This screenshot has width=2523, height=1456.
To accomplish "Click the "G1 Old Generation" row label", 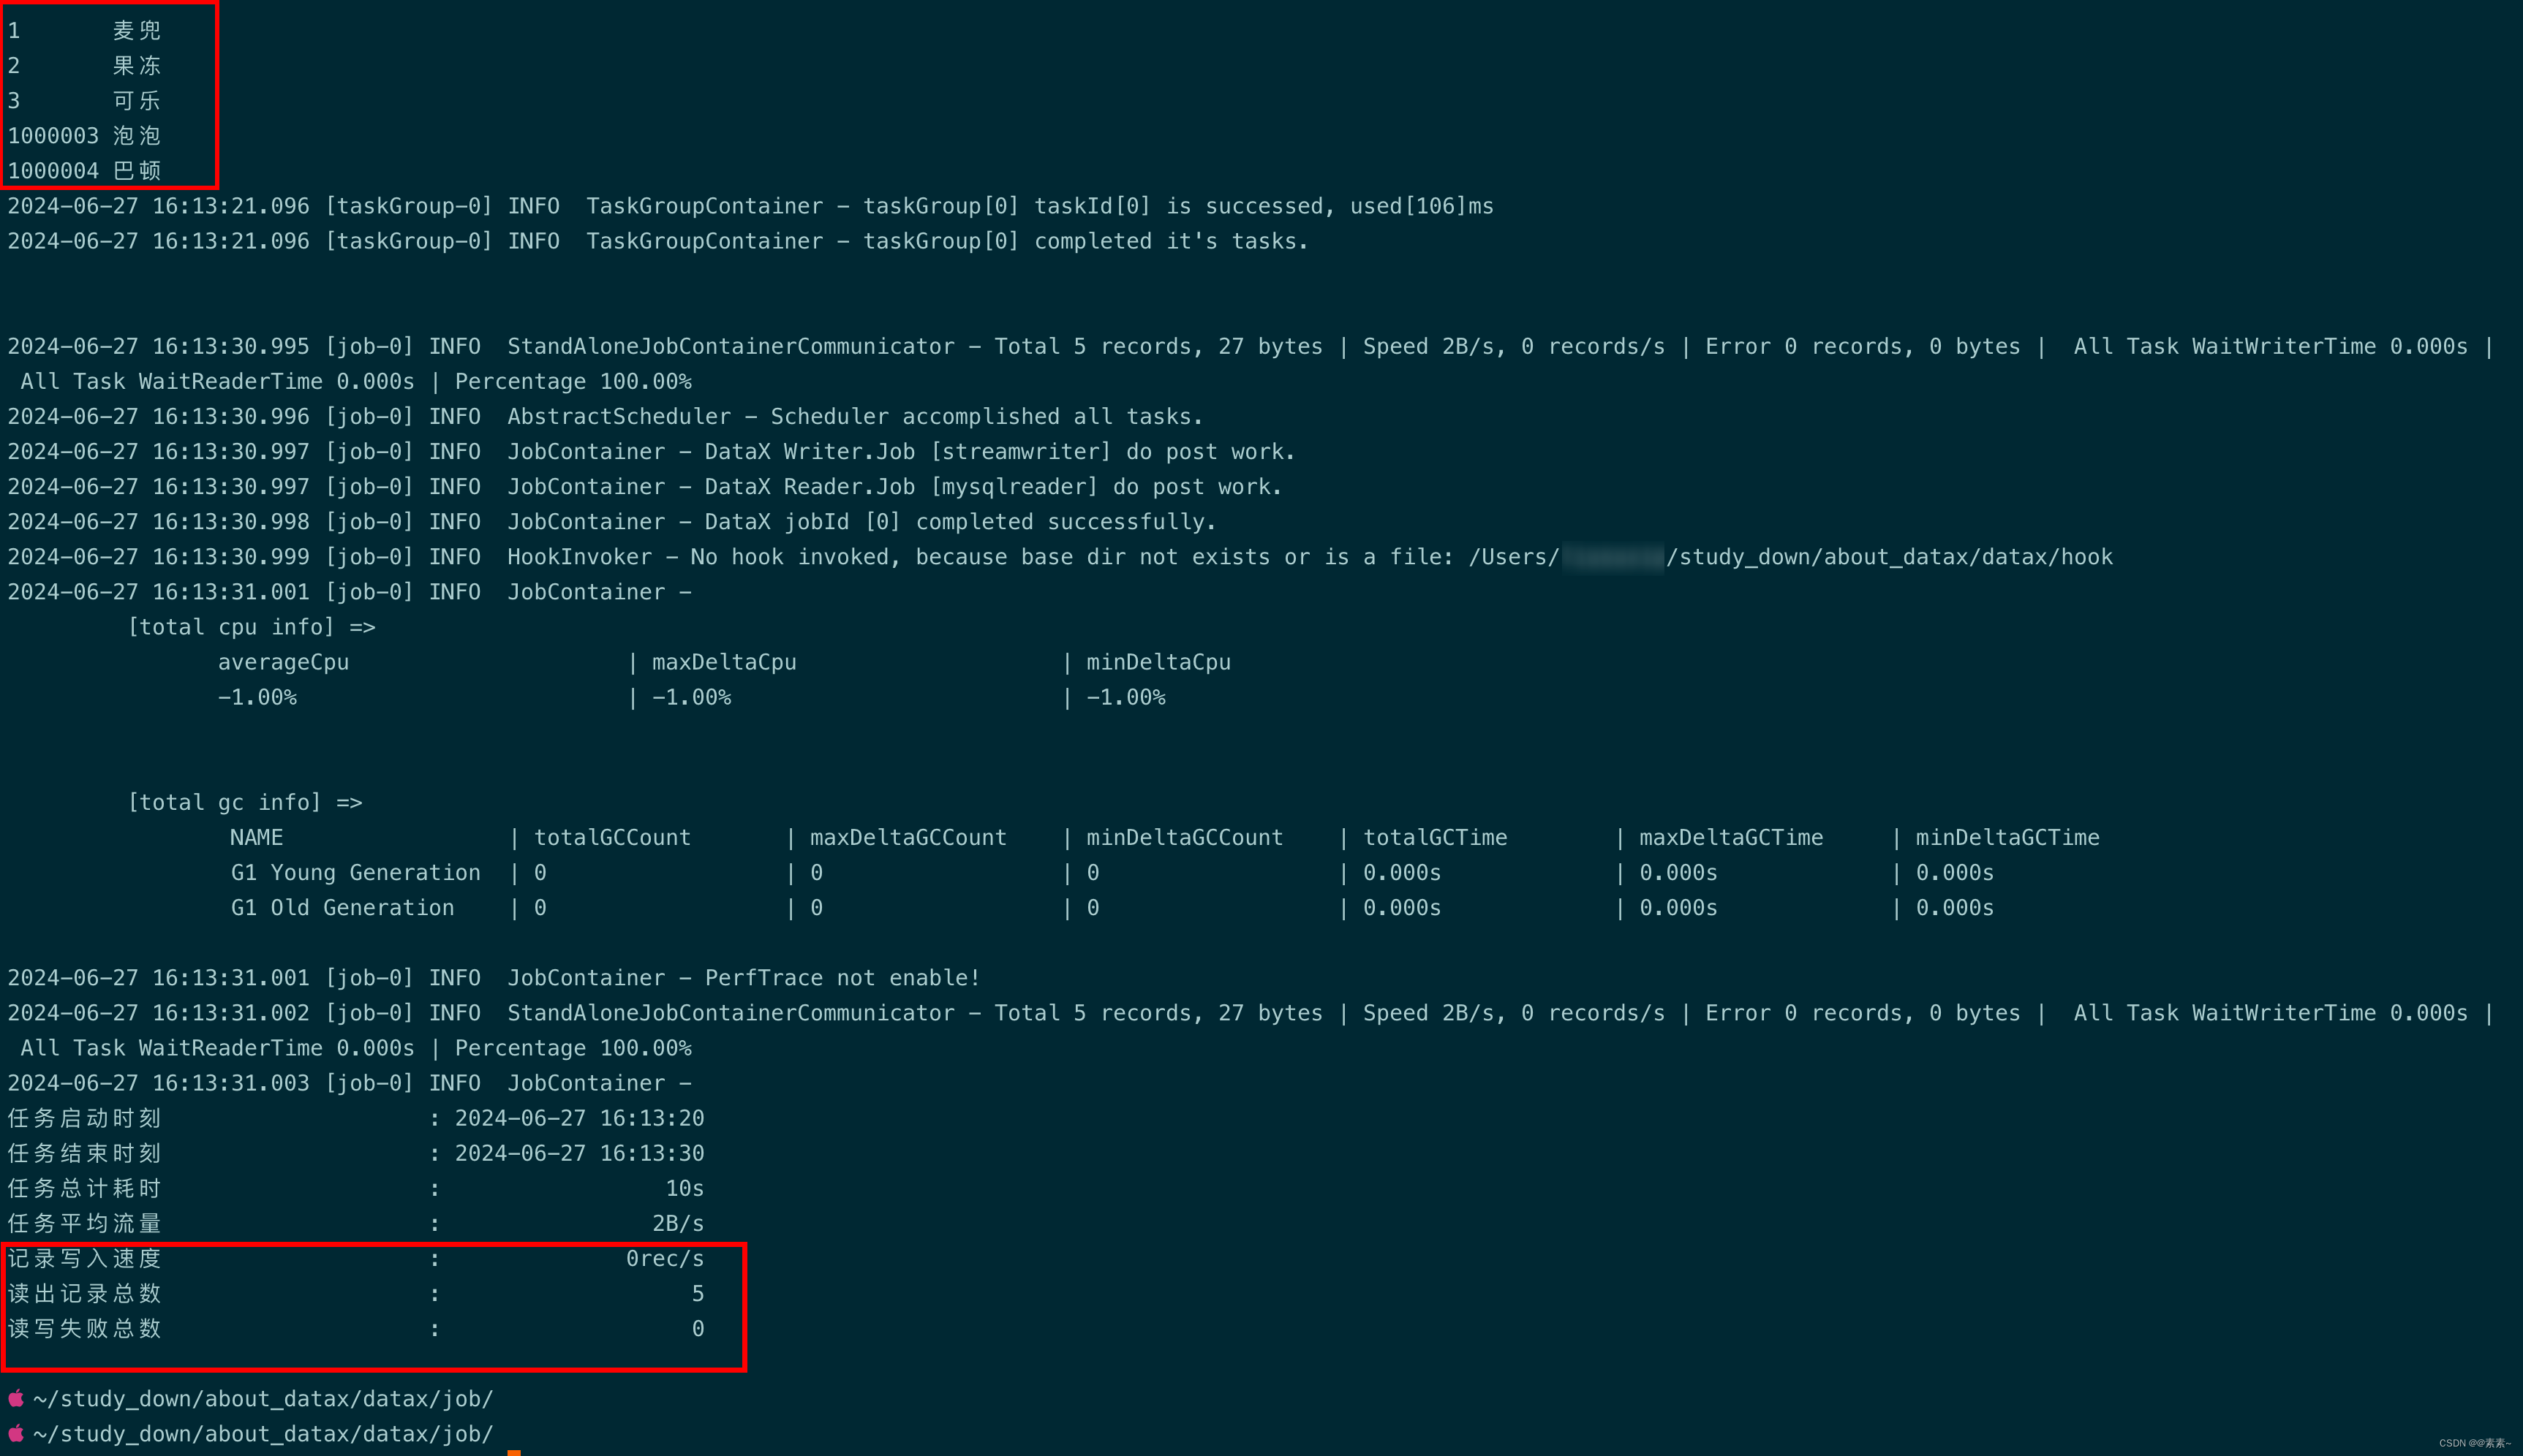I will (x=342, y=907).
